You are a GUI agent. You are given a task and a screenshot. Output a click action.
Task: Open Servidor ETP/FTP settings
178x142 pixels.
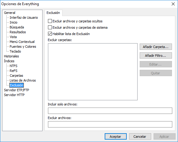17,90
